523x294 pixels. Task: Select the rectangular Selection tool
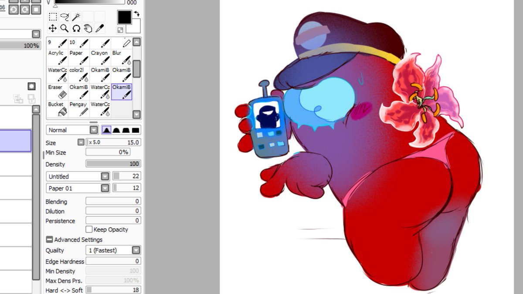click(x=52, y=17)
